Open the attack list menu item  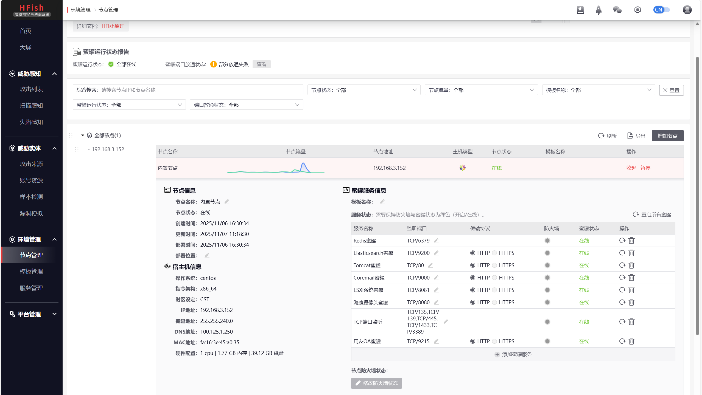[31, 89]
